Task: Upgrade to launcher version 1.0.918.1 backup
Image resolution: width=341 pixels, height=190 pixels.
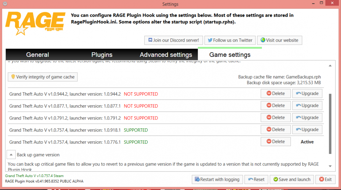Action: [x=307, y=130]
